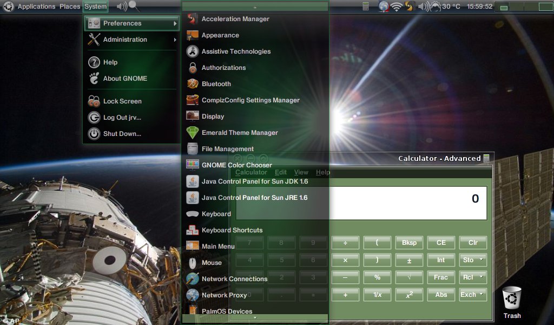Open Network Proxy settings
The width and height of the screenshot is (554, 325).
pyautogui.click(x=255, y=295)
